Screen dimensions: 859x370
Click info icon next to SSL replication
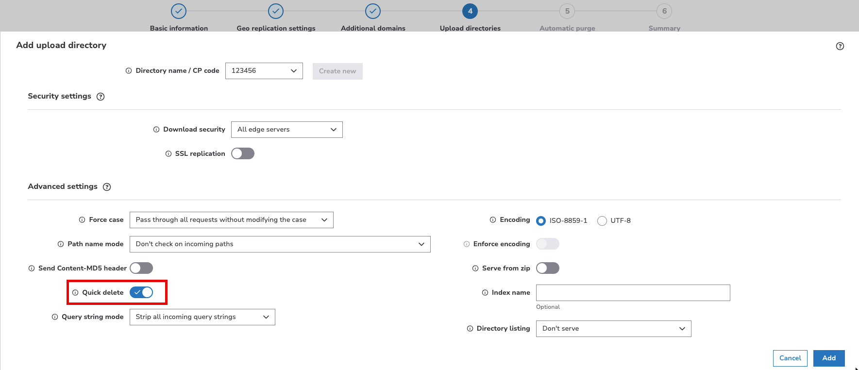[x=168, y=154]
